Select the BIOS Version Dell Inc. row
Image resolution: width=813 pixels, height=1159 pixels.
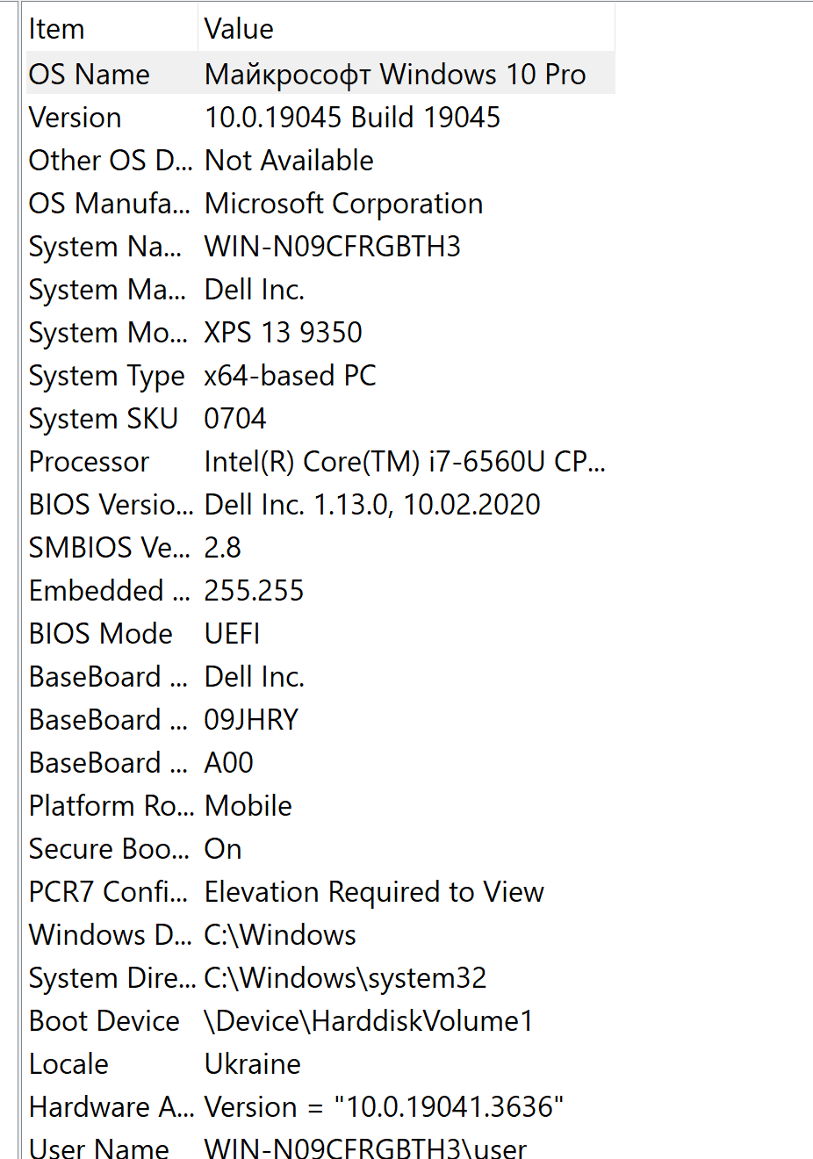point(320,504)
